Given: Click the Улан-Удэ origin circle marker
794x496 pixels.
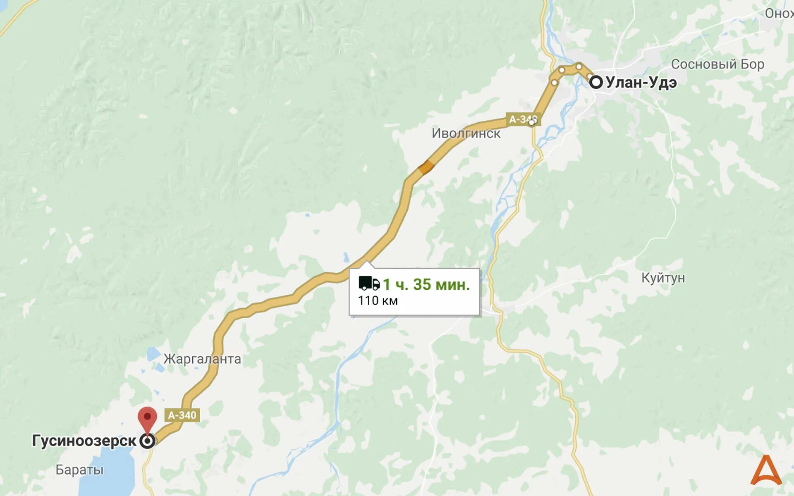Looking at the screenshot, I should point(596,82).
